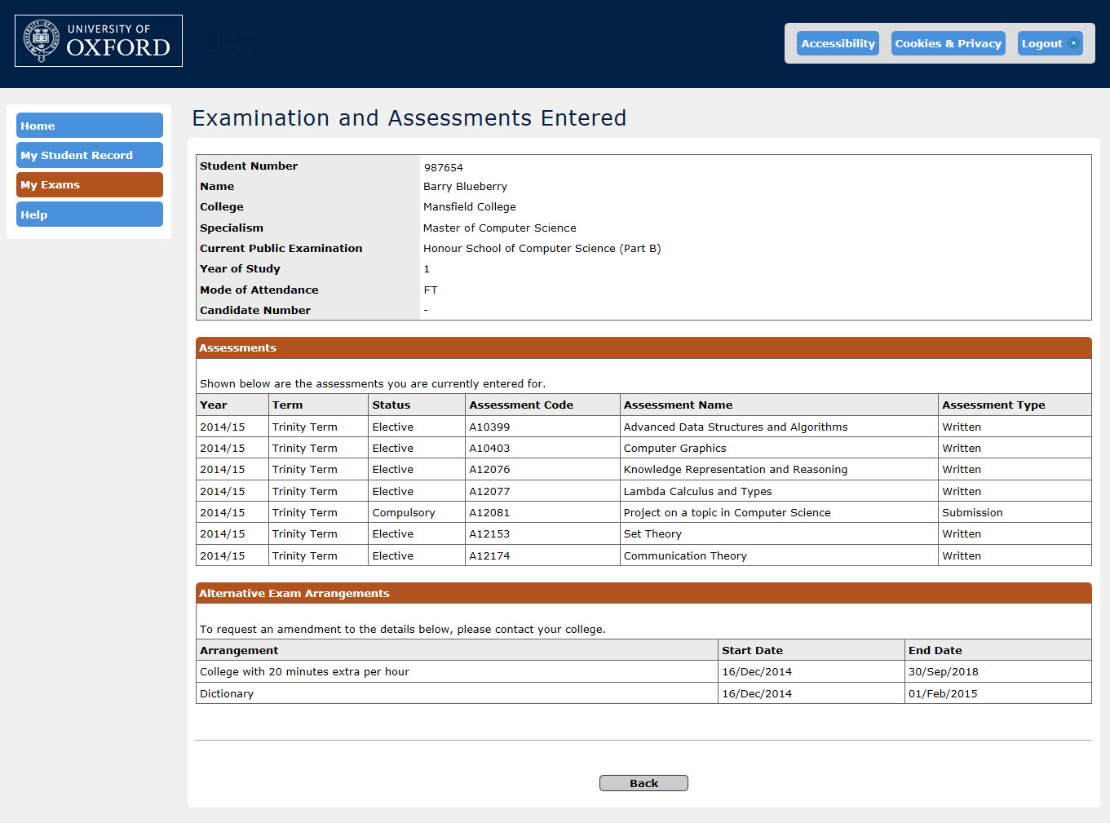Click the student number 987654
The width and height of the screenshot is (1110, 823).
(x=443, y=167)
